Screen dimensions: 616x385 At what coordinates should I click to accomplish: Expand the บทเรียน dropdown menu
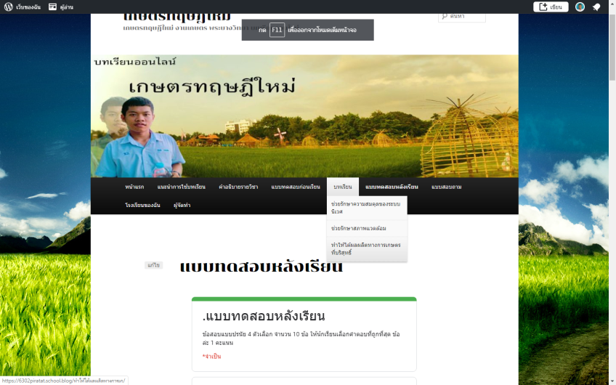342,187
